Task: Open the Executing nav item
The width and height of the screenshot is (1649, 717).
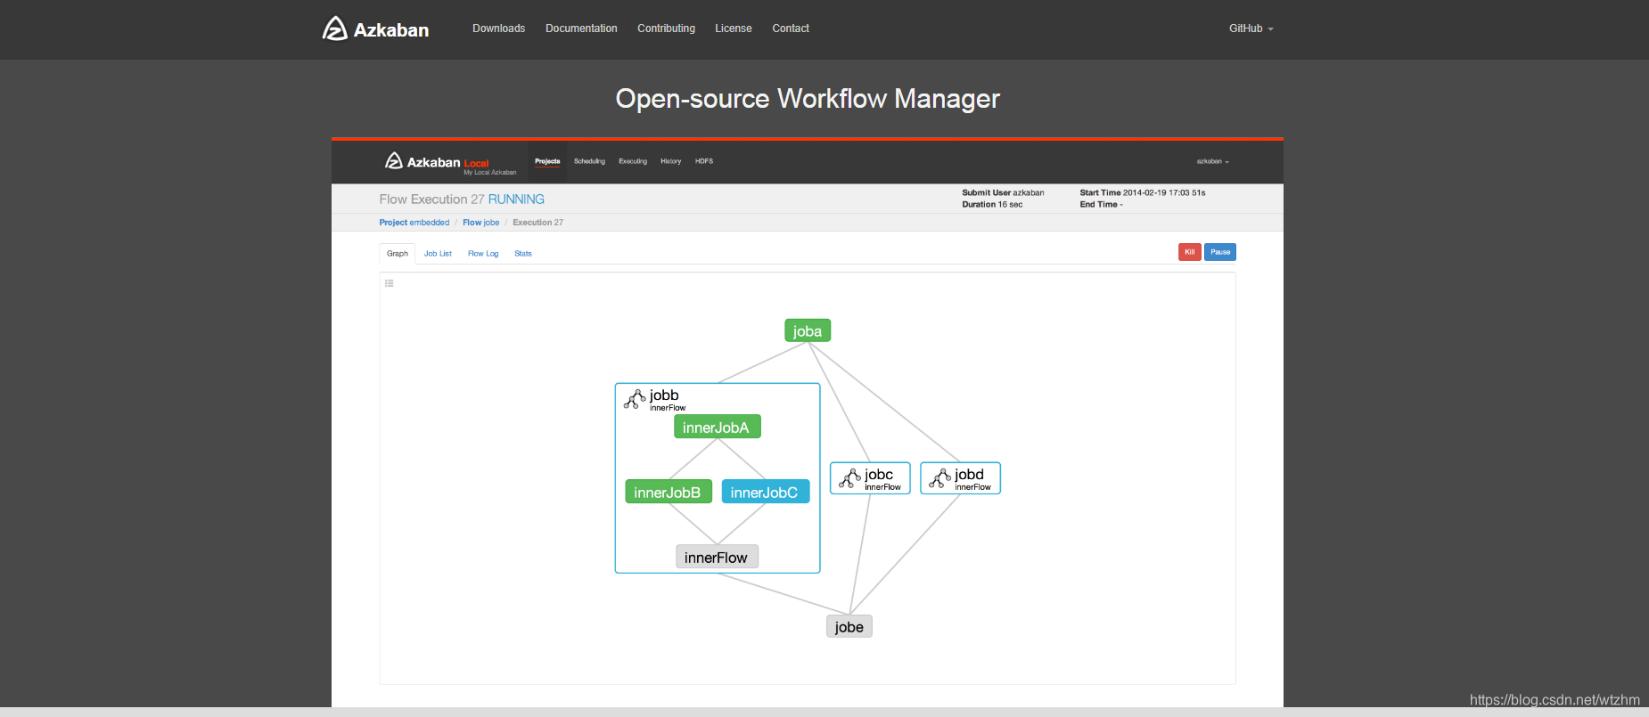Action: [633, 161]
